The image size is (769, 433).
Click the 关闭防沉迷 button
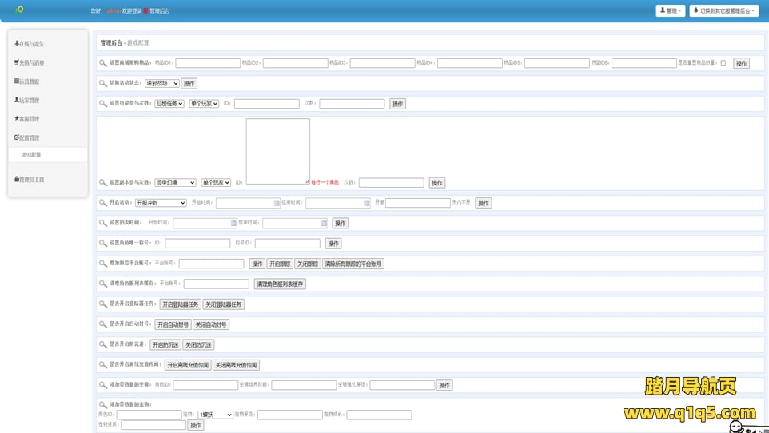tap(198, 345)
